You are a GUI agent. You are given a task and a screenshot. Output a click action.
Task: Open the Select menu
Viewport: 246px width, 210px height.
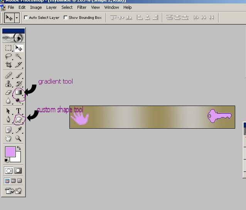click(x=67, y=7)
